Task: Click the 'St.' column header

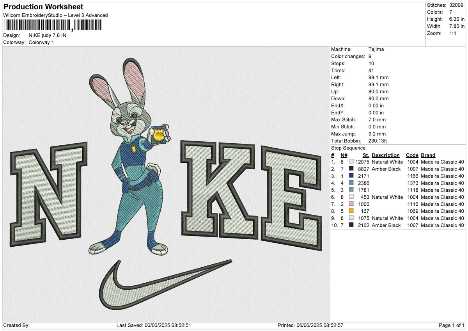Action: pyautogui.click(x=366, y=155)
